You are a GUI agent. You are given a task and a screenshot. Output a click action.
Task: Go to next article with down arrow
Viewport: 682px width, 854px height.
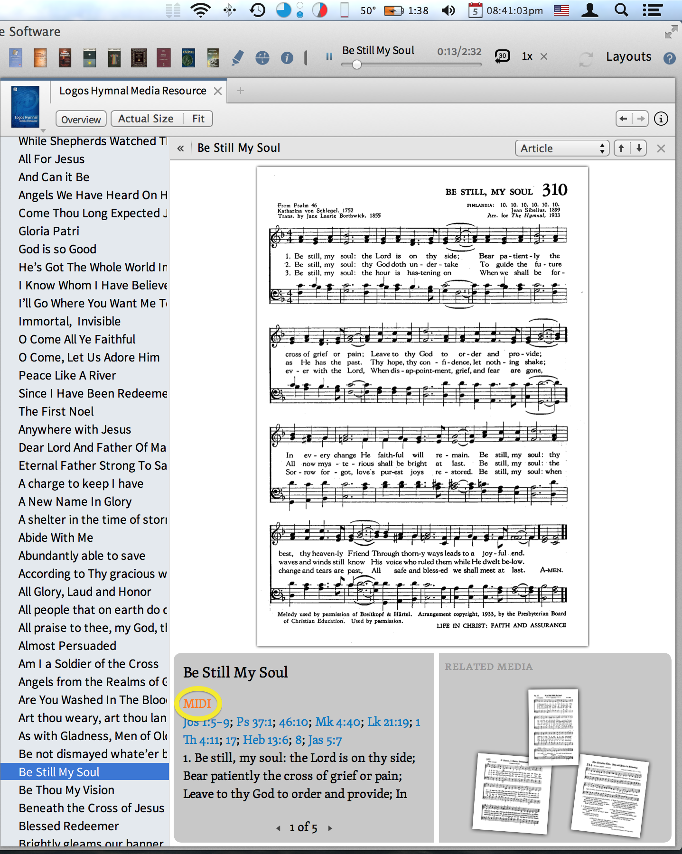639,148
